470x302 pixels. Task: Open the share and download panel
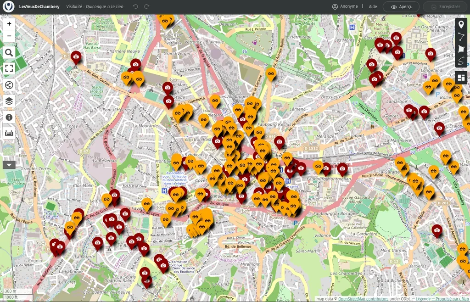coord(9,85)
